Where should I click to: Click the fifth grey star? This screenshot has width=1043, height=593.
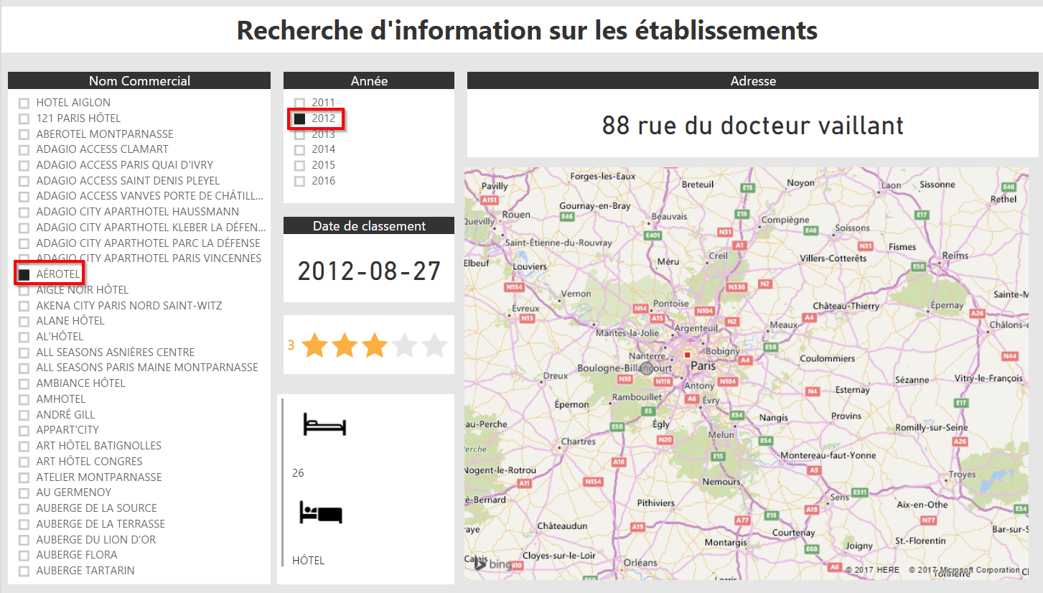(x=434, y=345)
